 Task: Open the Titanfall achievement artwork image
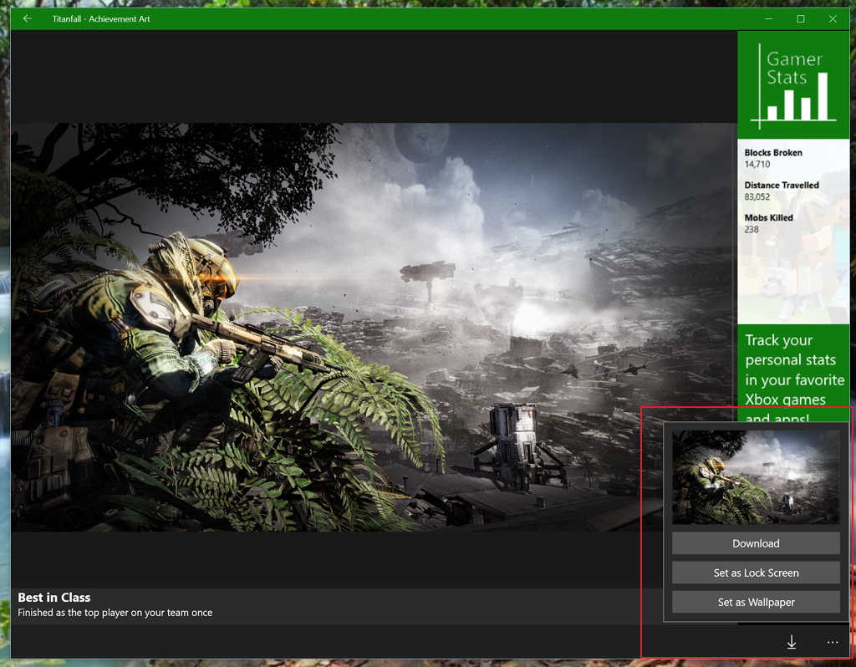click(374, 327)
